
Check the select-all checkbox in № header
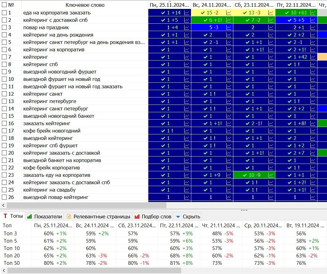coord(4,5)
